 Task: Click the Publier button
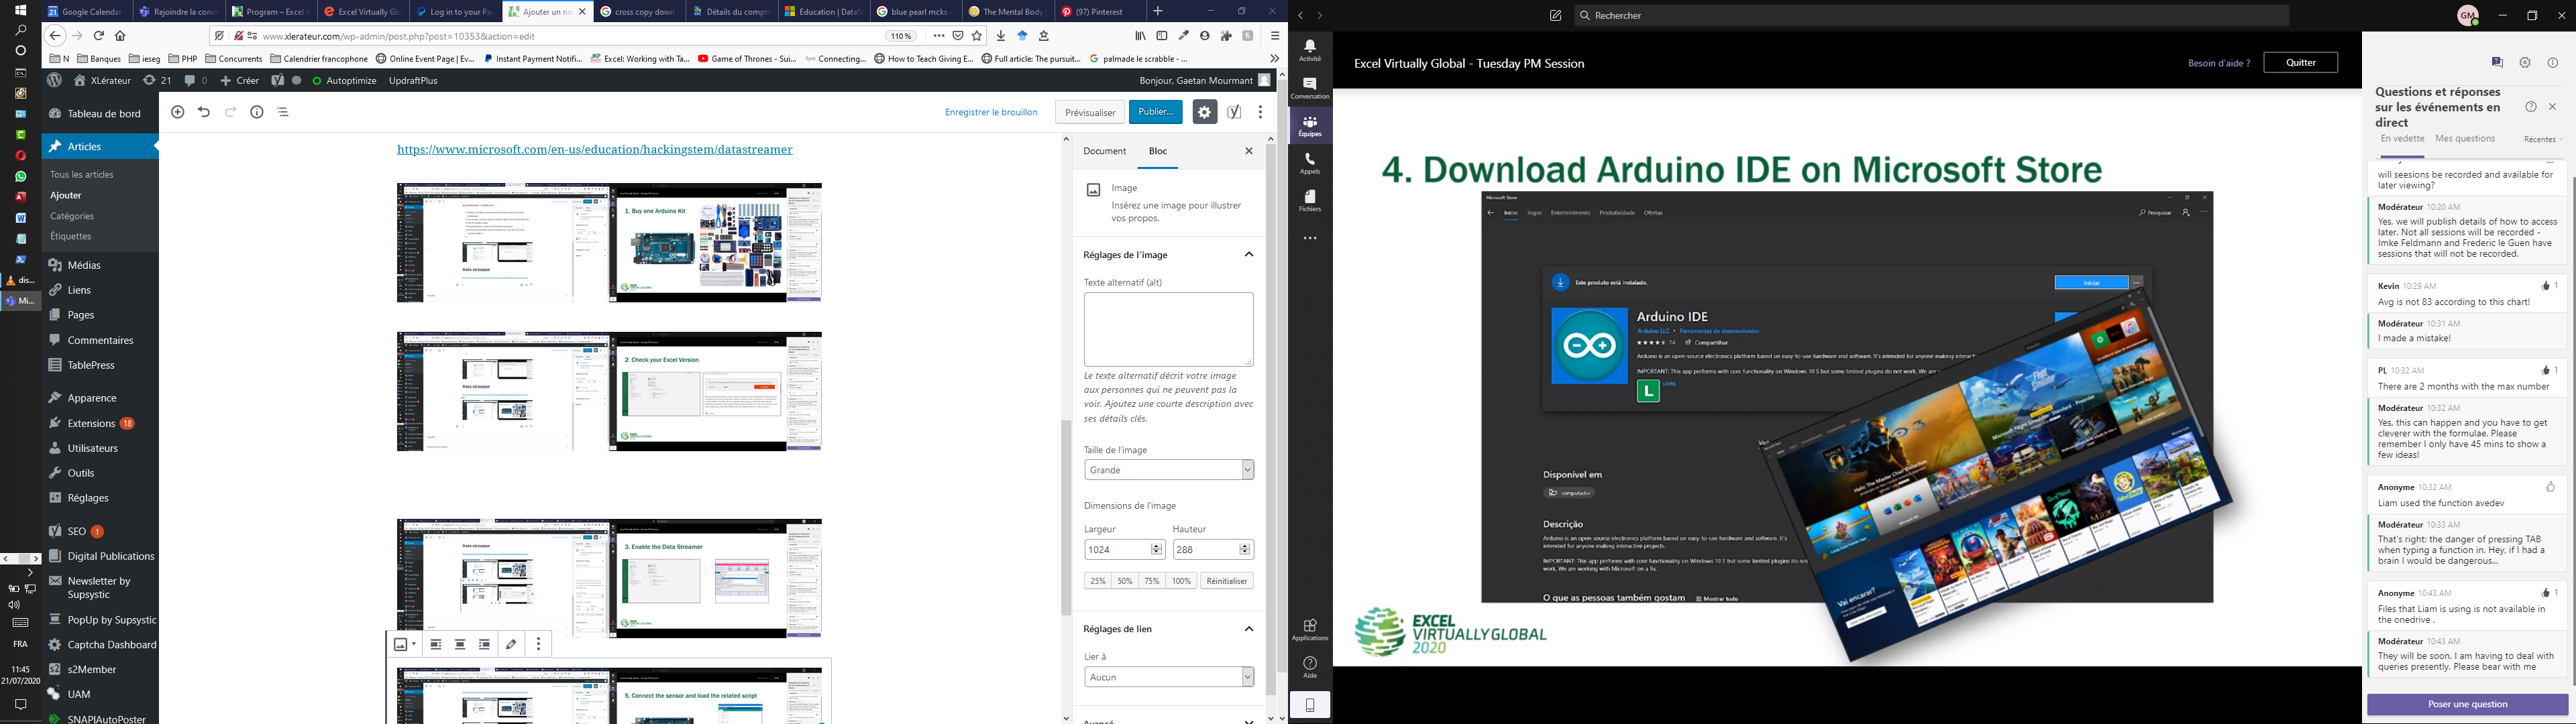(1155, 112)
